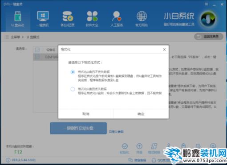Open the hamburger menu in title bar
The height and width of the screenshot is (165, 227).
pos(207,4)
